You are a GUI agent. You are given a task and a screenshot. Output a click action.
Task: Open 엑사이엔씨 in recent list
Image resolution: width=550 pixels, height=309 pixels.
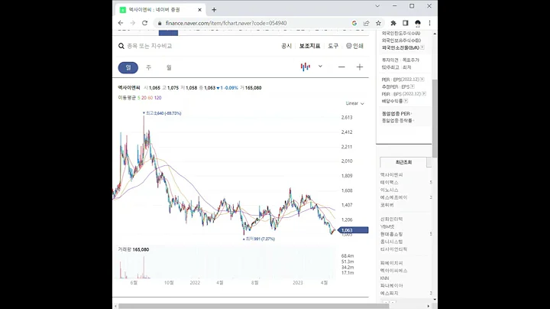point(391,175)
